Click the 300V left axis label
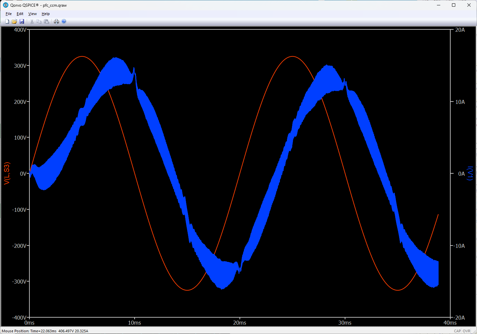477x334 pixels. tap(20, 66)
